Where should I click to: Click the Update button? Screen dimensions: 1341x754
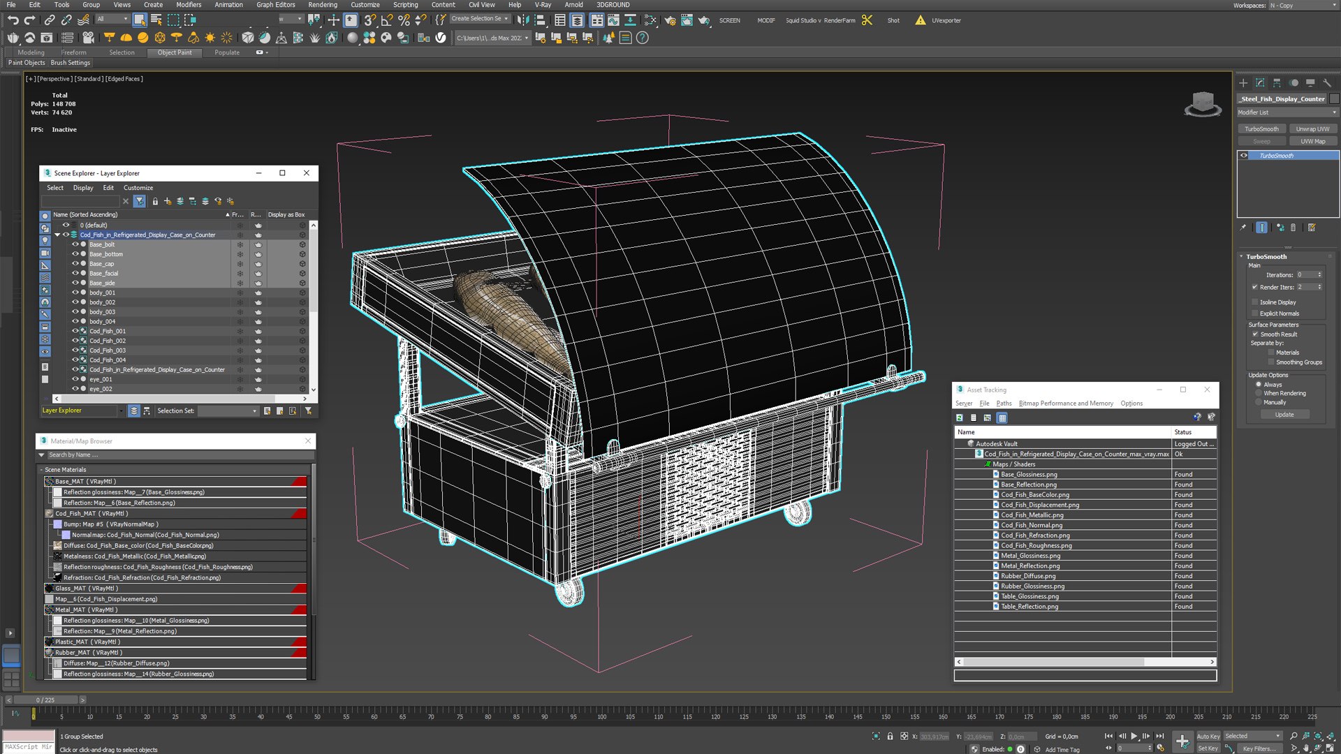point(1284,415)
